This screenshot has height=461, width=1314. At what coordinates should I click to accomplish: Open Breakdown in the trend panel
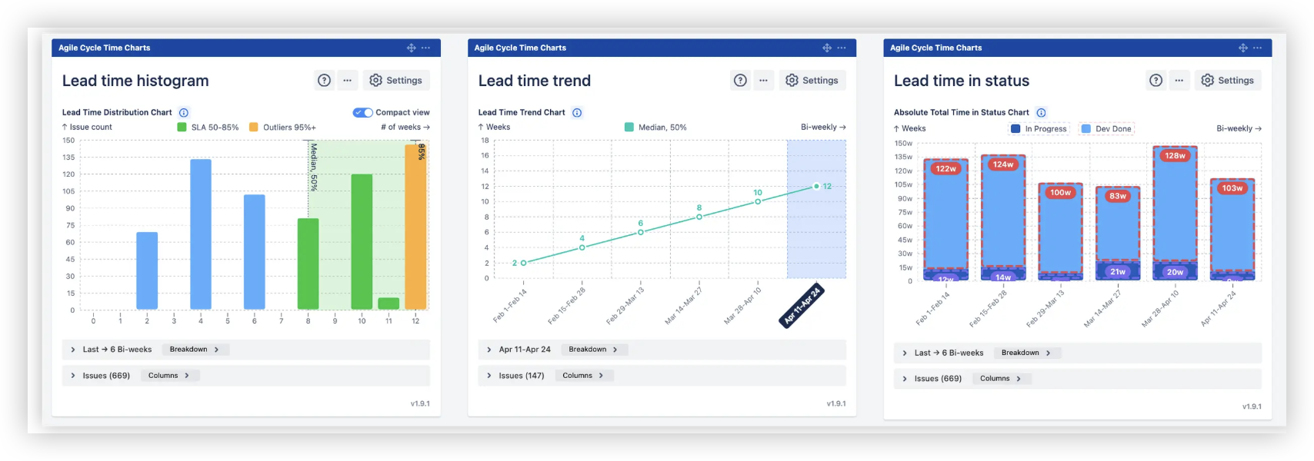594,350
